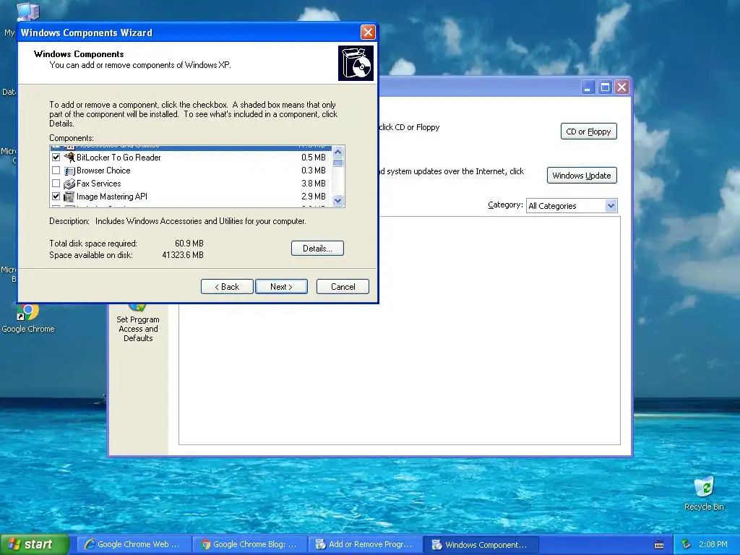740x555 pixels.
Task: Click the components list scroll up arrow
Action: click(338, 152)
